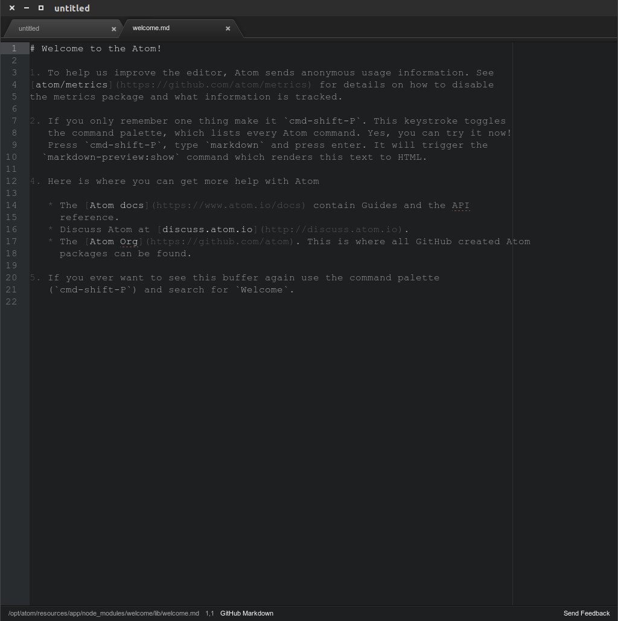Close the Atom window
This screenshot has width=618, height=621.
[12, 8]
